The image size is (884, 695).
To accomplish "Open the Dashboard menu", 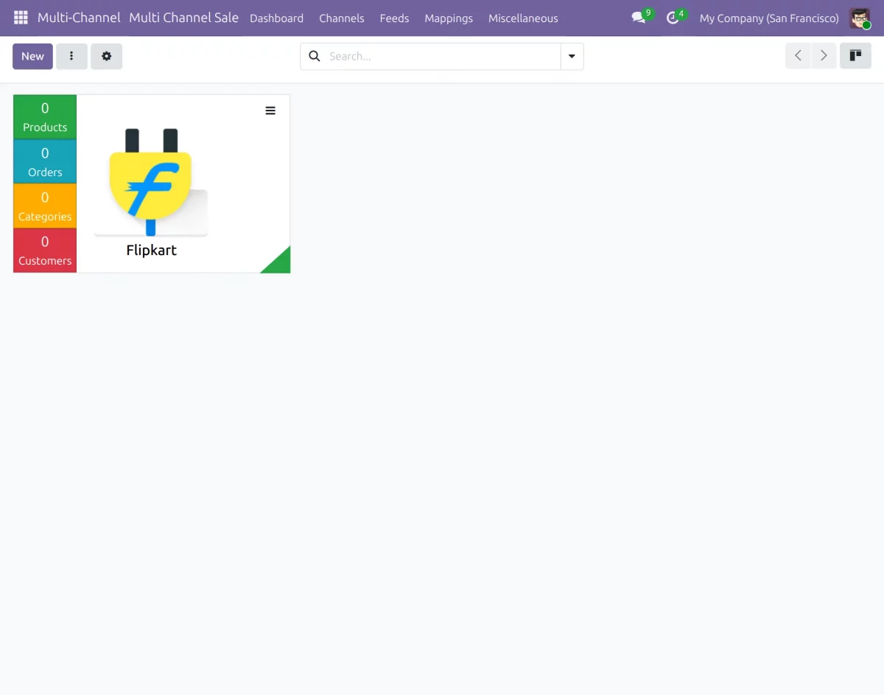I will (x=276, y=18).
